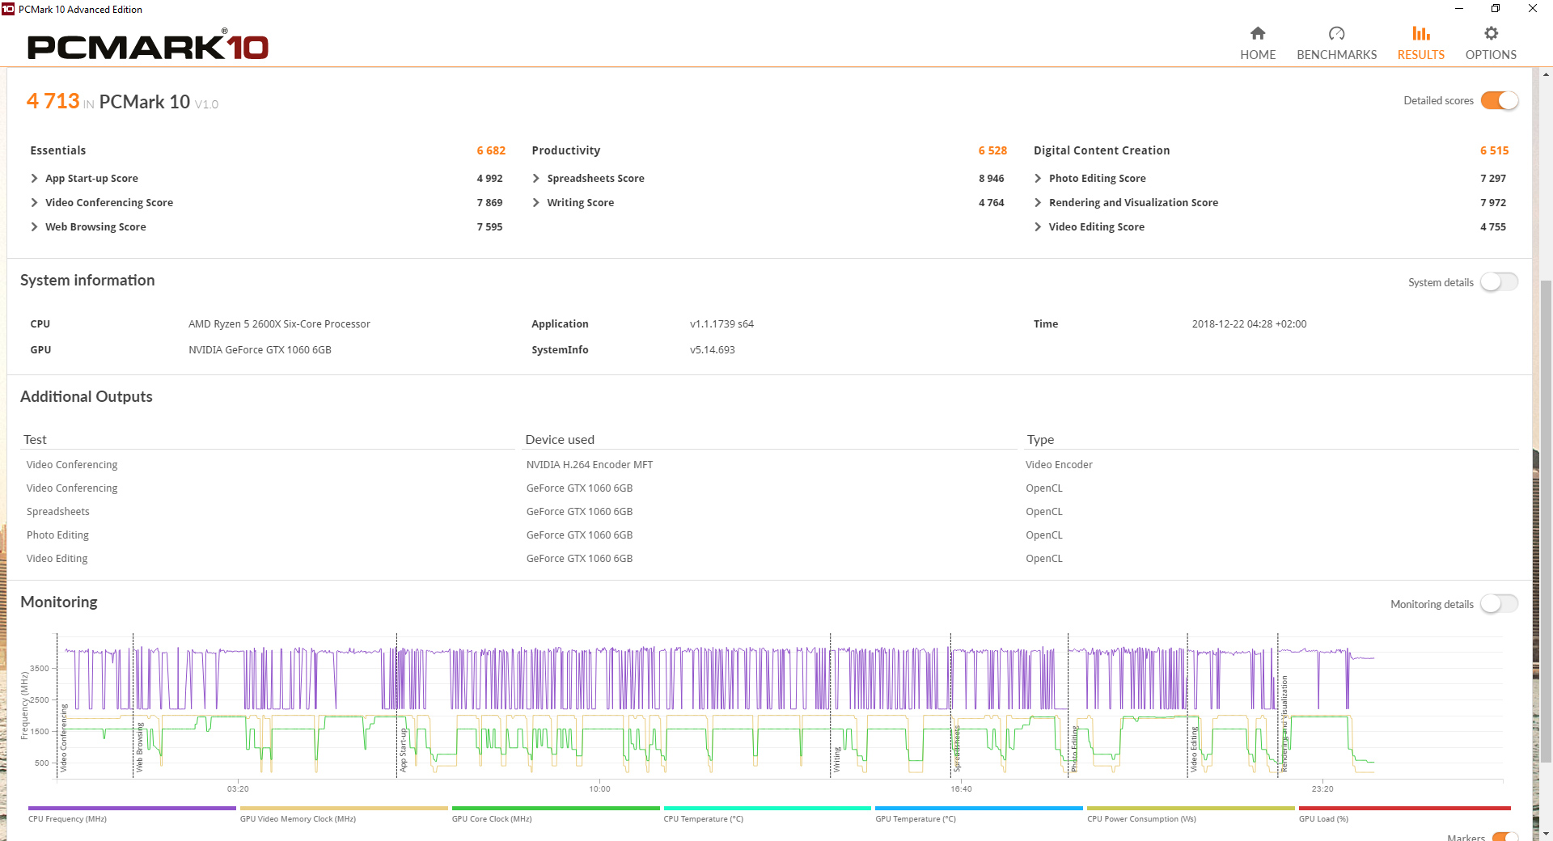Screen dimensions: 1553x841
Task: Toggle the Markers switch
Action: [x=1504, y=837]
